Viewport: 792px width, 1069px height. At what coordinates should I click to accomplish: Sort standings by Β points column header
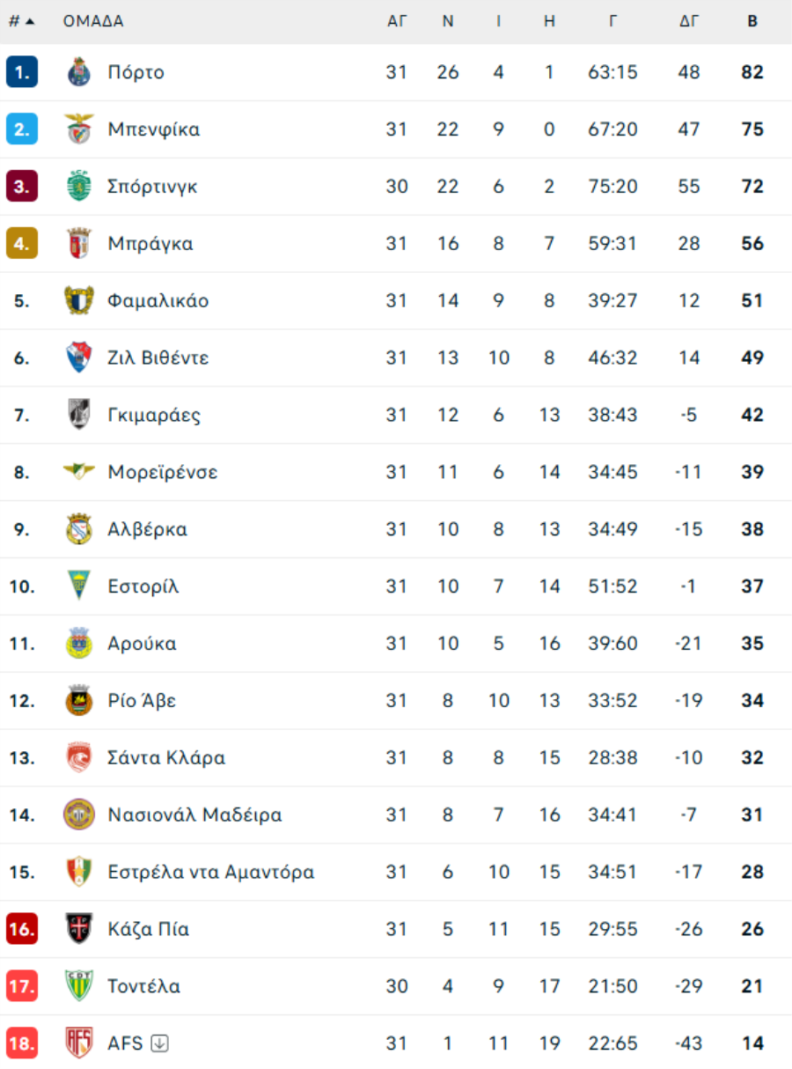coord(752,21)
